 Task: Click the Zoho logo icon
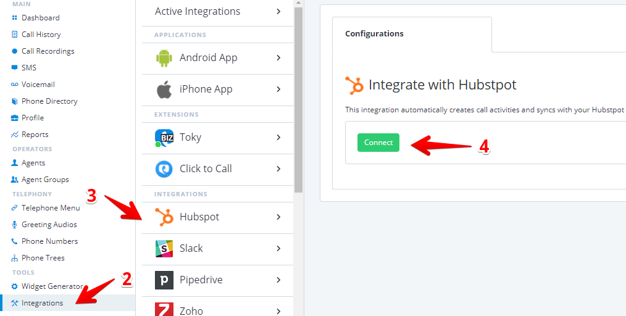[x=164, y=309]
